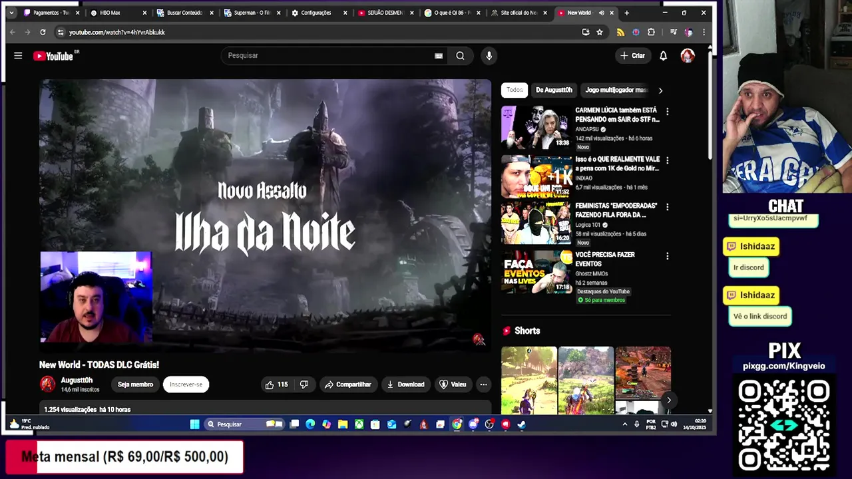Screen dimensions: 852x479
Task: Open the YouTube account avatar menu
Action: pos(688,56)
